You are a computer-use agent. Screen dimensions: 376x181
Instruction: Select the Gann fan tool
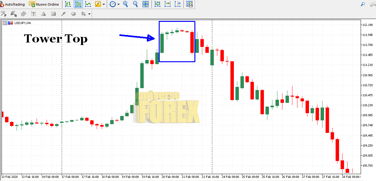tap(13, 14)
